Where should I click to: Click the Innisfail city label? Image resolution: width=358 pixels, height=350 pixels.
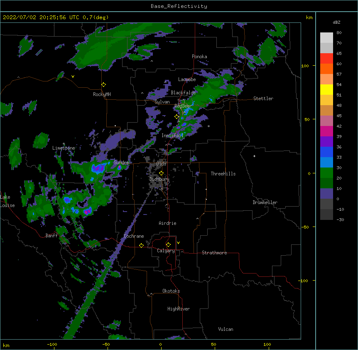coord(172,136)
